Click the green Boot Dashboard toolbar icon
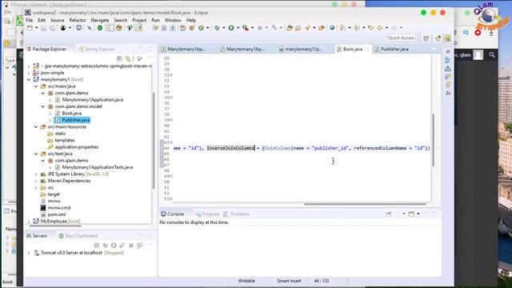 click(100, 28)
